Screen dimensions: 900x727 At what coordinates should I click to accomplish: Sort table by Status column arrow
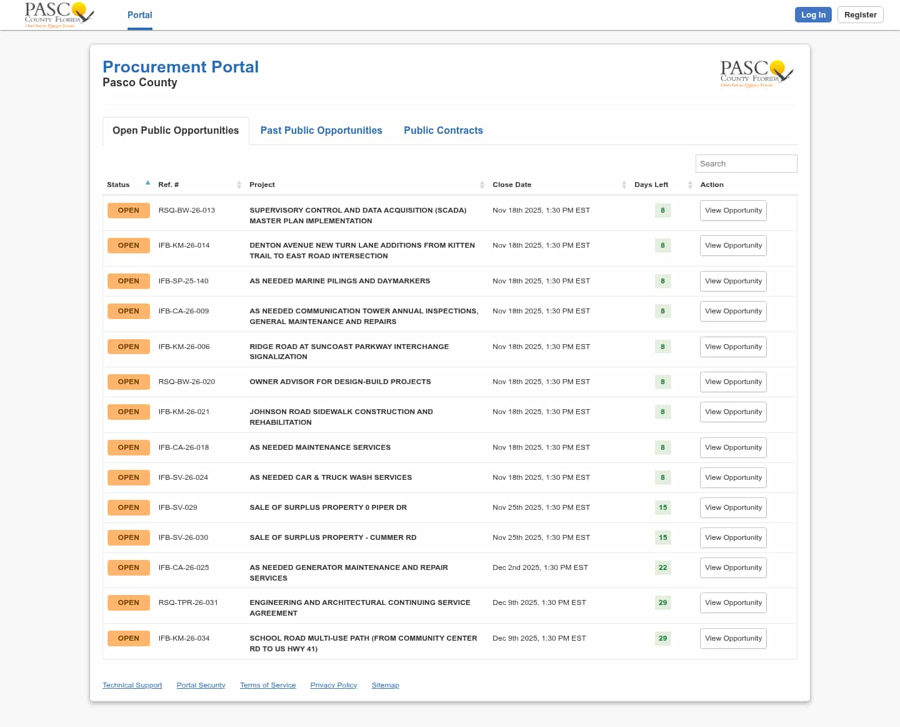pos(147,184)
